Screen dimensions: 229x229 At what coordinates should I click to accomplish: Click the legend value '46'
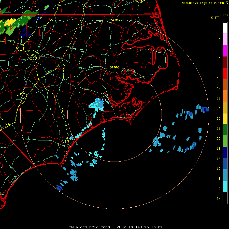pos(219,78)
